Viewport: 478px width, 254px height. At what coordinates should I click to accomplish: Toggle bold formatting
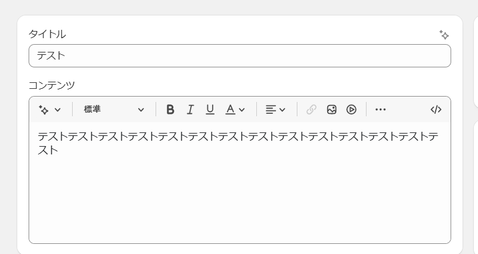coord(170,110)
